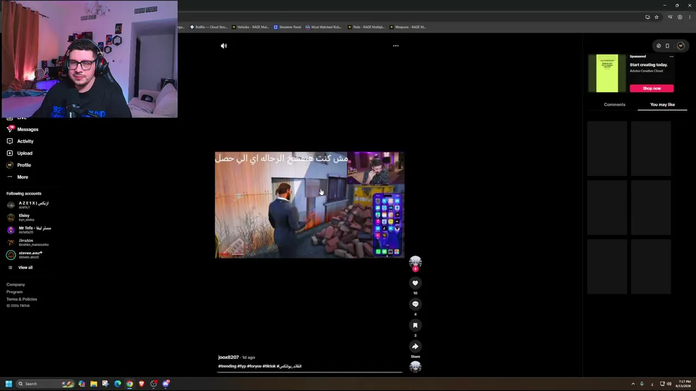The height and width of the screenshot is (391, 696).
Task: Open the taskbar clock and date
Action: [x=685, y=384]
